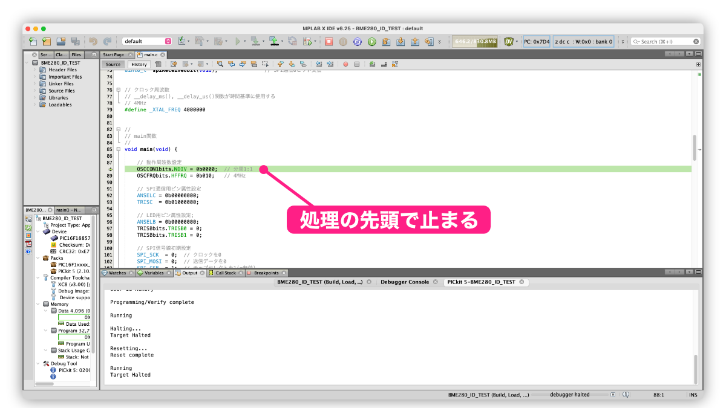Viewport: 726px width, 408px height.
Task: Click the Make and Program Device icon
Action: pos(255,42)
